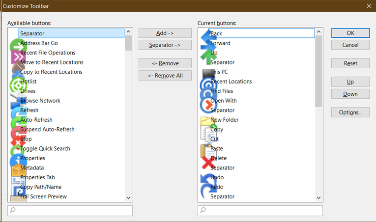
Task: Click the green Hotlist icon
Action: pyautogui.click(x=17, y=84)
